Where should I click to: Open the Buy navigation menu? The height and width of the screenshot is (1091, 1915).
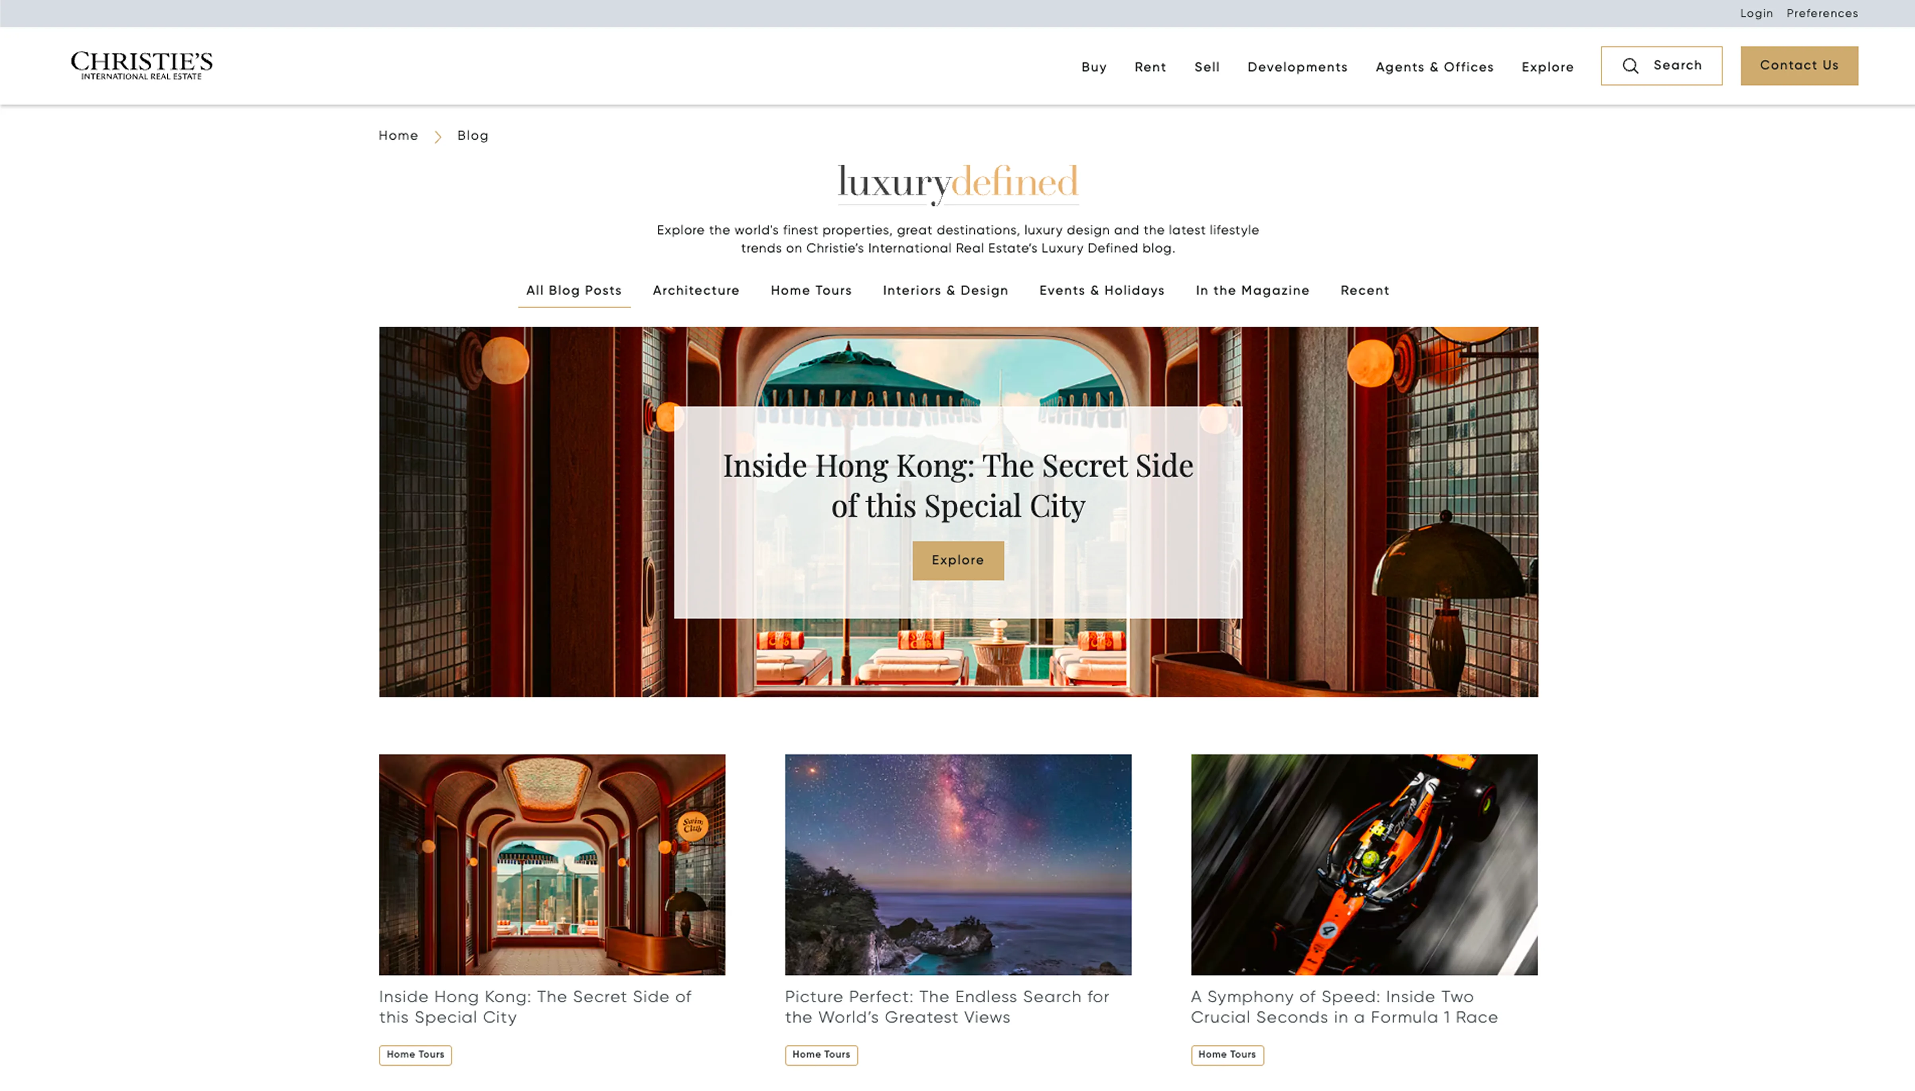(x=1093, y=68)
